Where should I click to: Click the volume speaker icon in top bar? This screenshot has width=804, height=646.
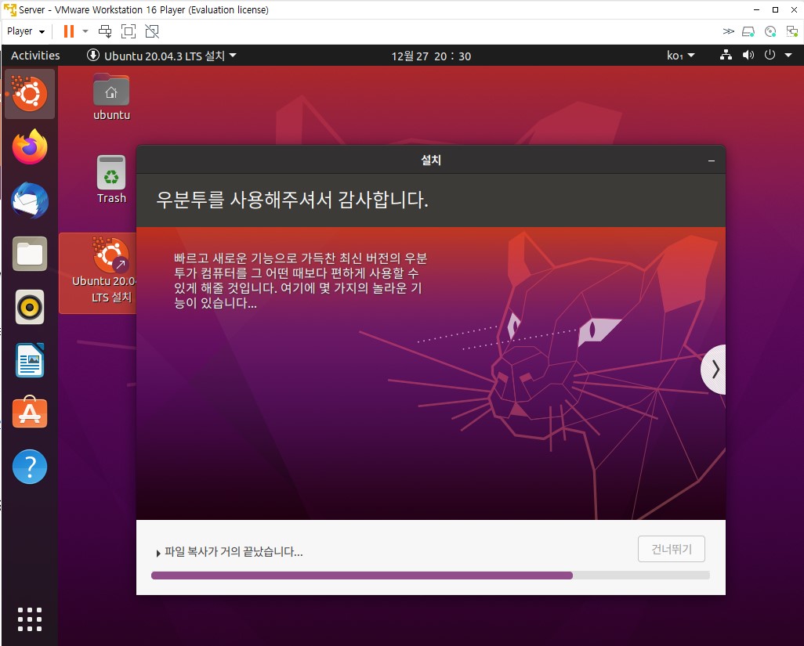748,55
